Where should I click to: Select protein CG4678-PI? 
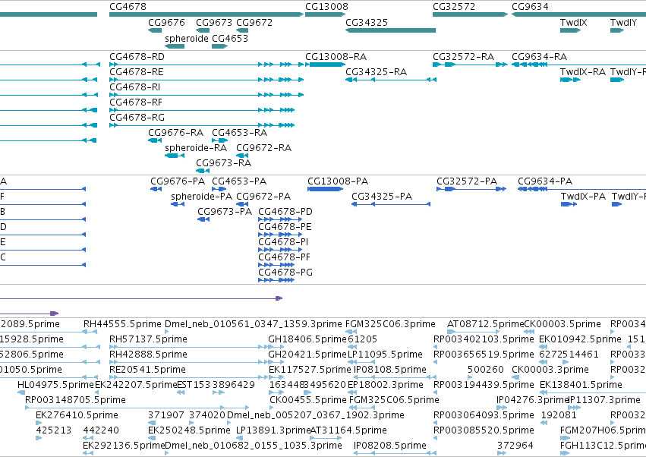coord(280,250)
